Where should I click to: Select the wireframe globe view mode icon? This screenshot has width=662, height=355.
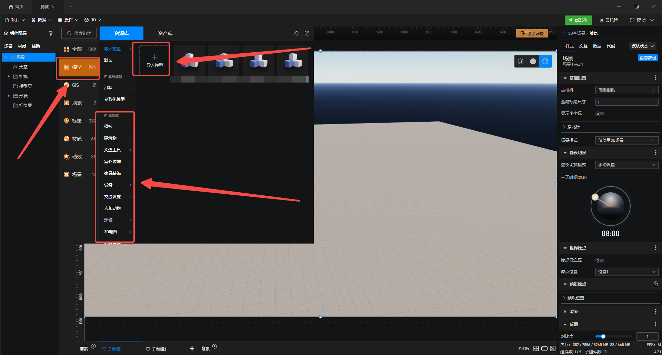click(521, 62)
